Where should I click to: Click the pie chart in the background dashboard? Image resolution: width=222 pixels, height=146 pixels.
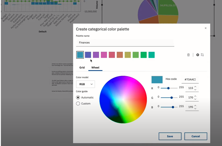pos(158,12)
